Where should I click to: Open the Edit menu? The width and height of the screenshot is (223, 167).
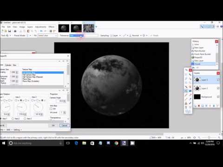[9, 27]
